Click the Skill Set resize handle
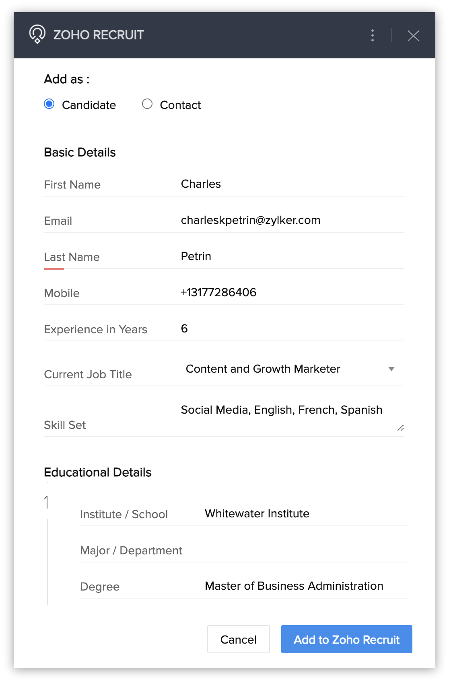449x683 pixels. pyautogui.click(x=400, y=428)
